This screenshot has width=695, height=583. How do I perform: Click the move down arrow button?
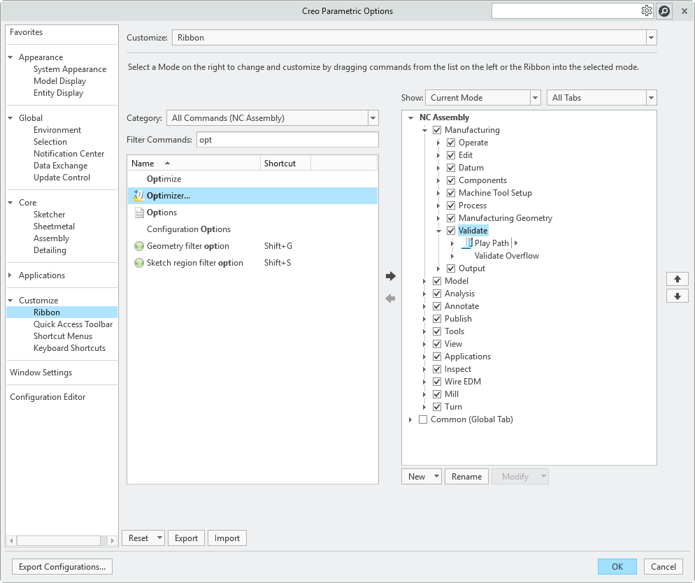[678, 296]
